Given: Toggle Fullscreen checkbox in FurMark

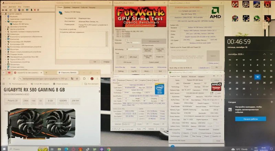Looking at the screenshot, I should pos(126,40).
